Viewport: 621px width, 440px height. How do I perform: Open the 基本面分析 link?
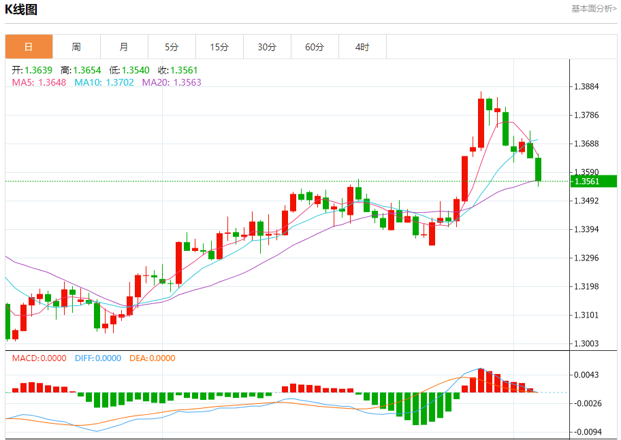tap(594, 9)
